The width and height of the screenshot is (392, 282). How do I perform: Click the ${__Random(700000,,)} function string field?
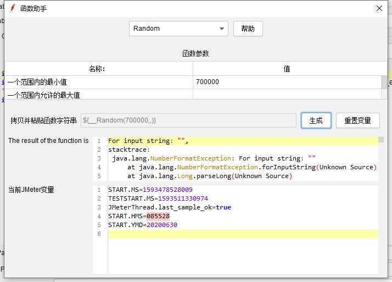pos(188,120)
